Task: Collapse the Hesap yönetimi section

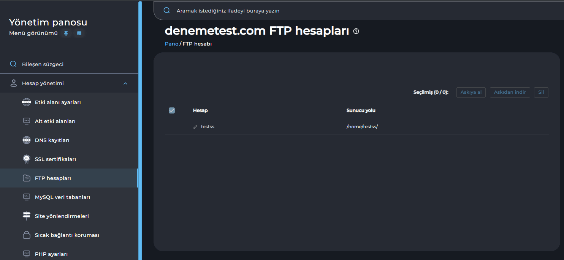Action: [125, 84]
